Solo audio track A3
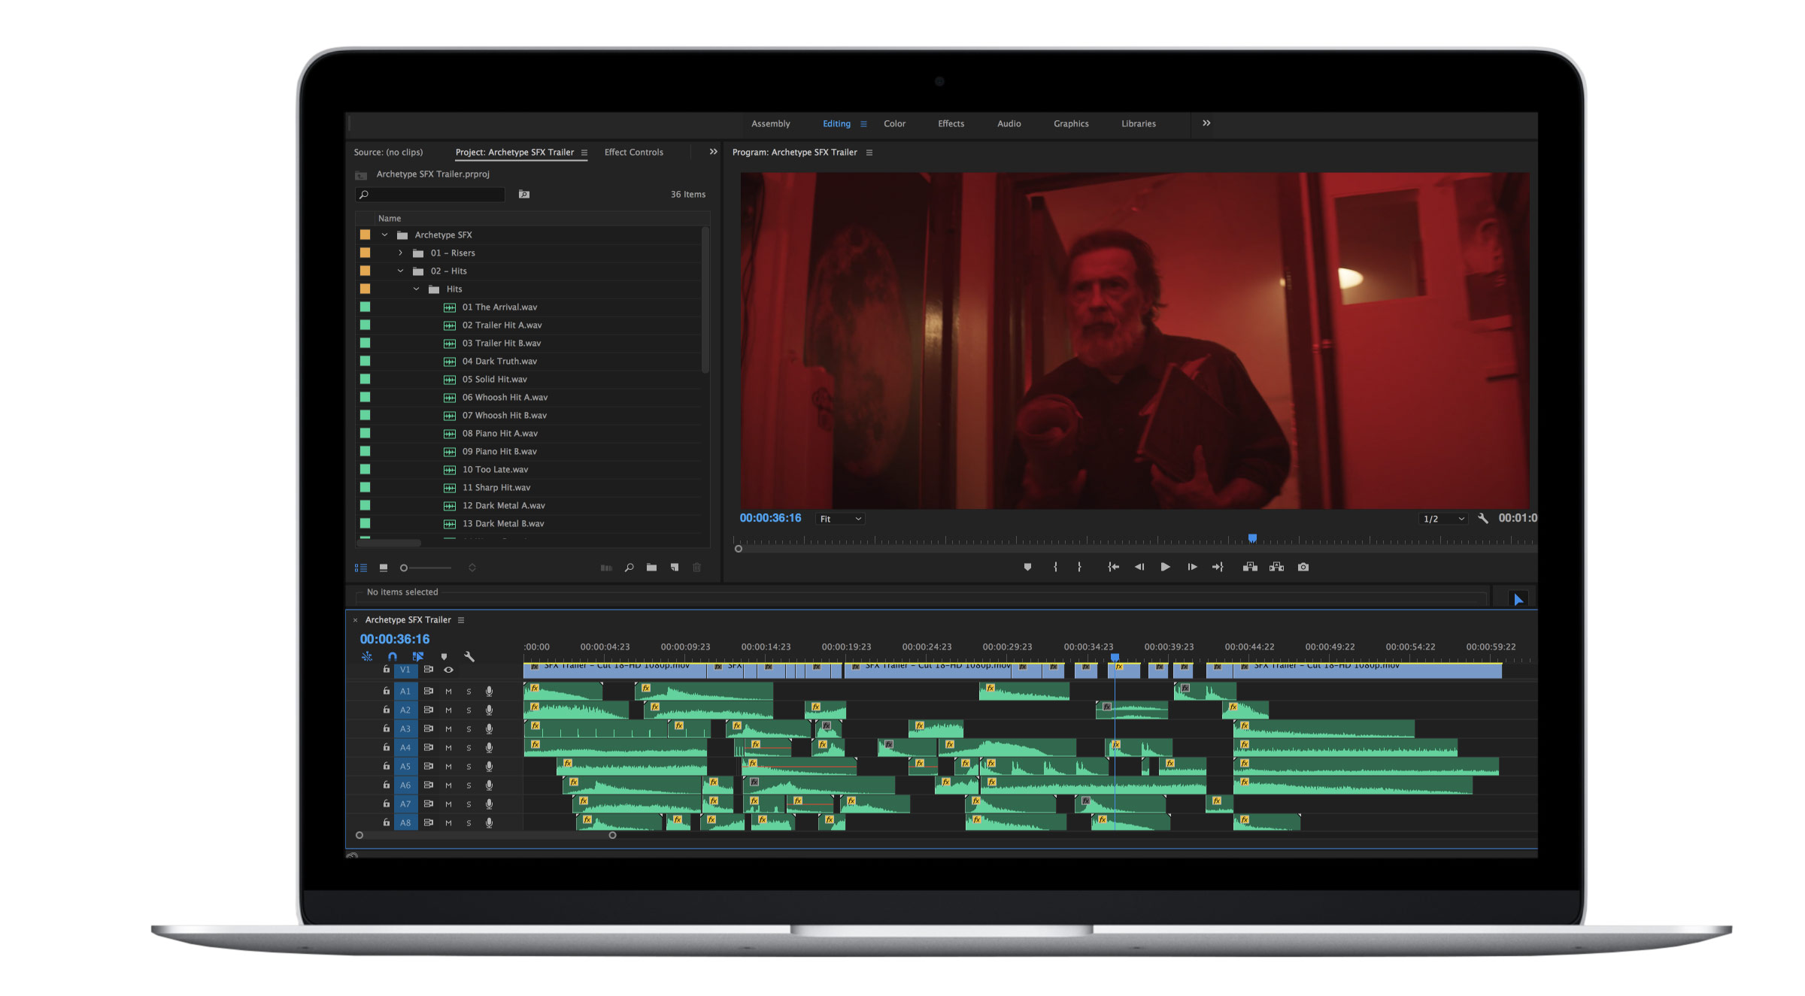Screen dimensions: 1805x996 [469, 729]
